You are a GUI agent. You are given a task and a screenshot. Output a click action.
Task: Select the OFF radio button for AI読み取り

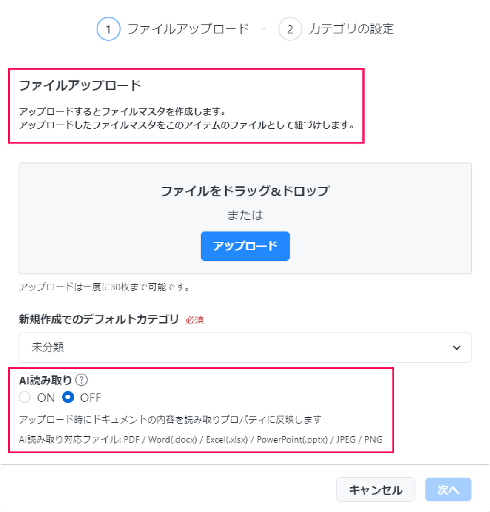click(68, 397)
